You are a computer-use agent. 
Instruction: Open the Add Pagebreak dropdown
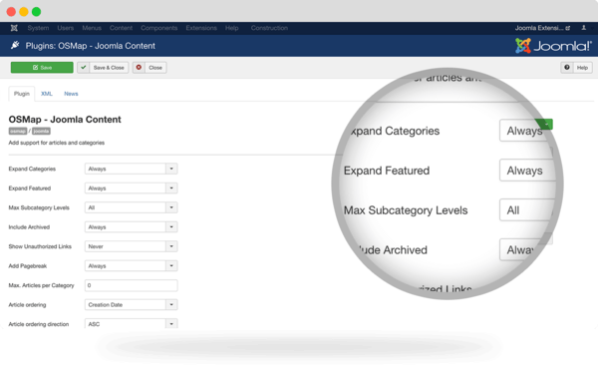click(131, 266)
